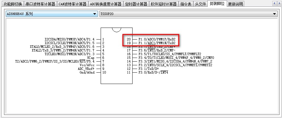View the 更新说明 tab
Image resolution: width=282 pixels, height=118 pixels.
235,4
